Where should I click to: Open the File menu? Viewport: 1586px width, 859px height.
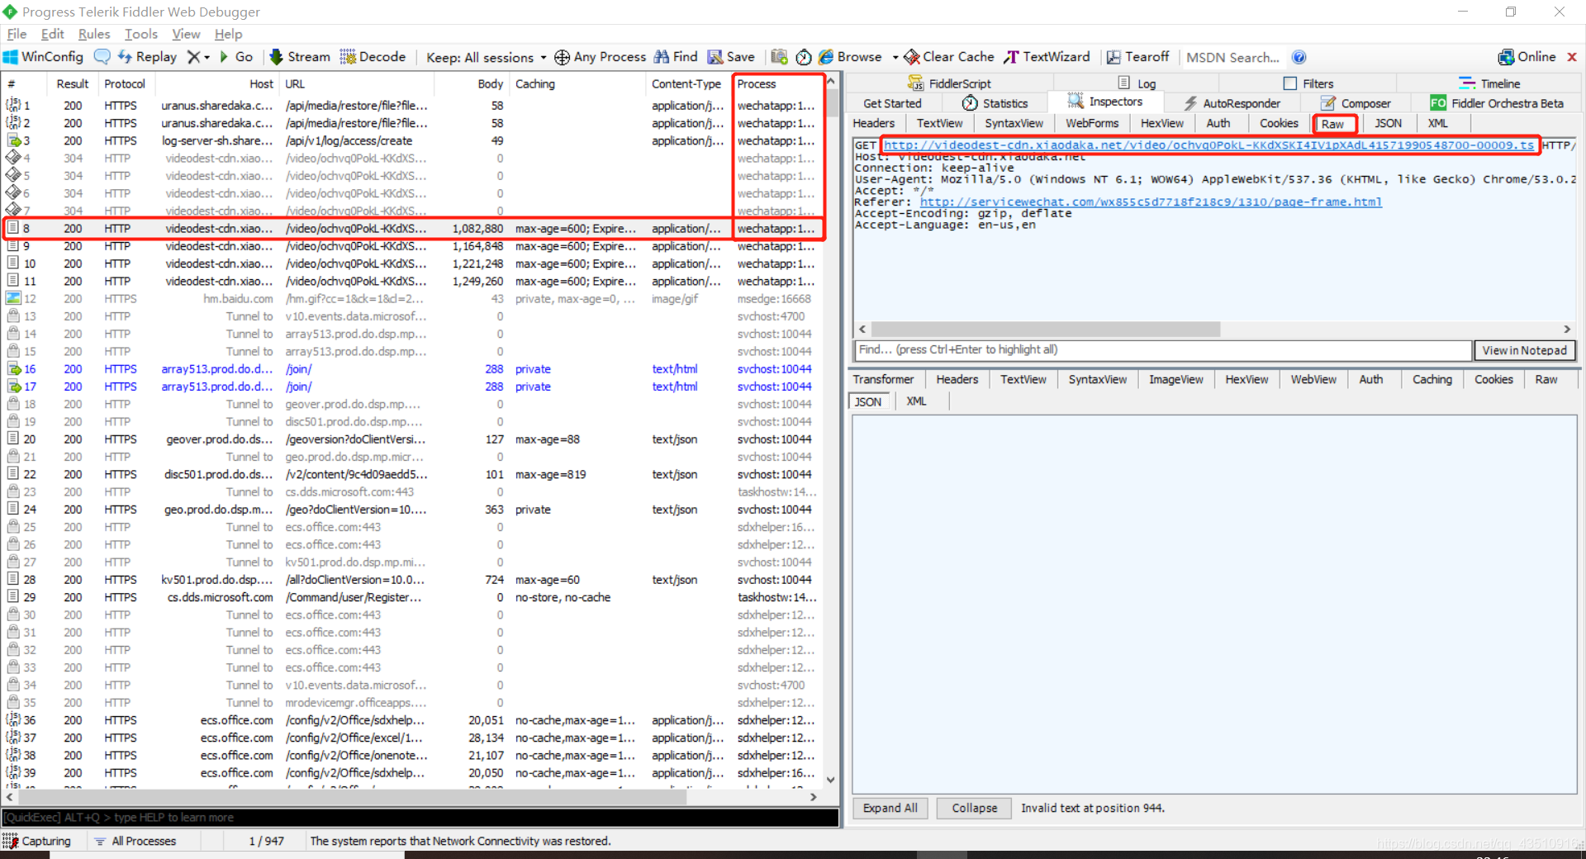tap(17, 34)
